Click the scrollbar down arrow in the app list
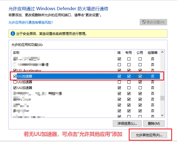The image size is (177, 142). [162, 116]
